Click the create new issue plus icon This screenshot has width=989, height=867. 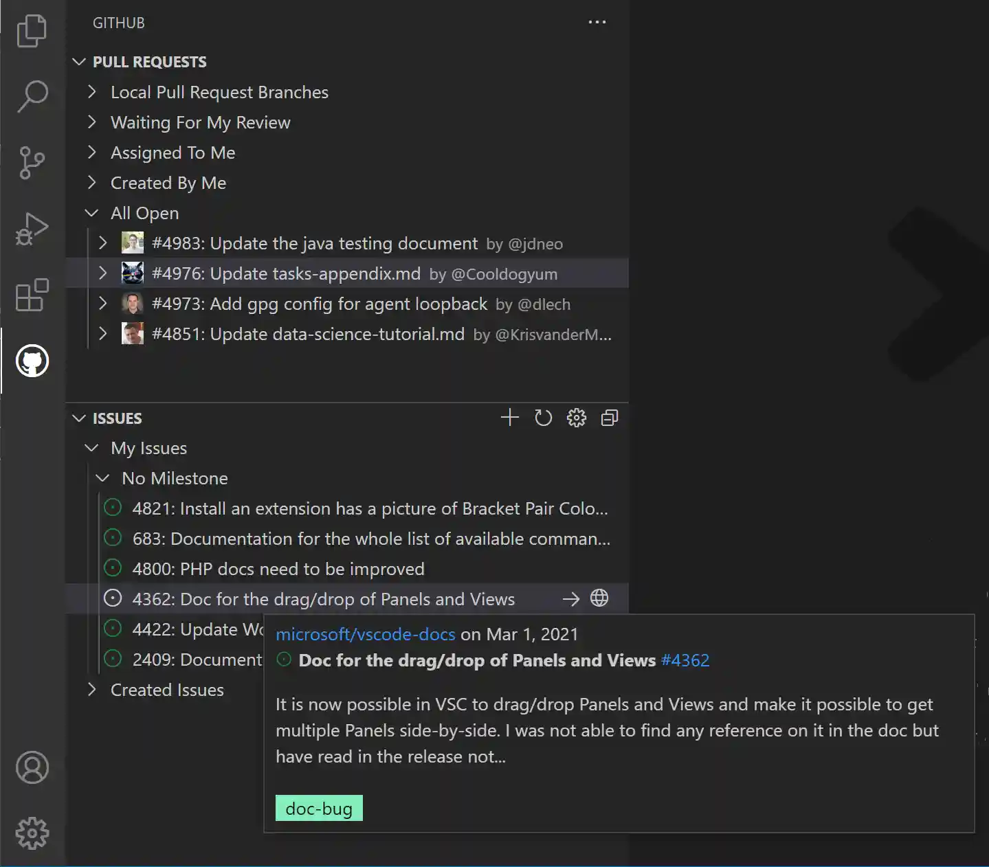pos(510,418)
